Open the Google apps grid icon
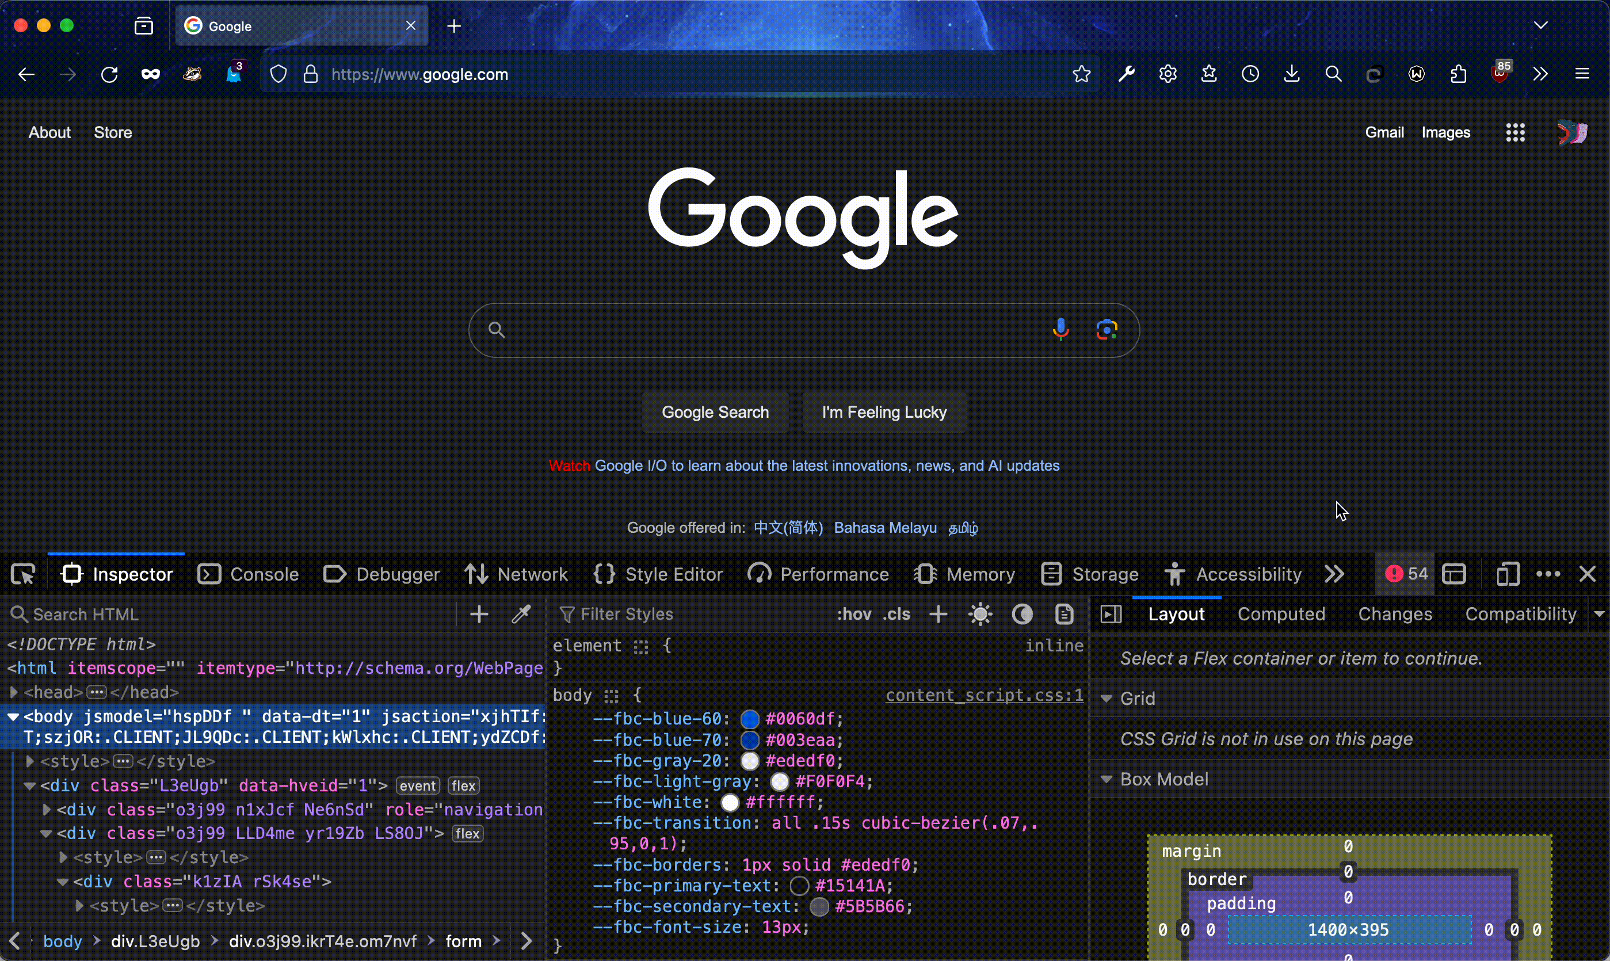Viewport: 1610px width, 961px height. [x=1515, y=133]
